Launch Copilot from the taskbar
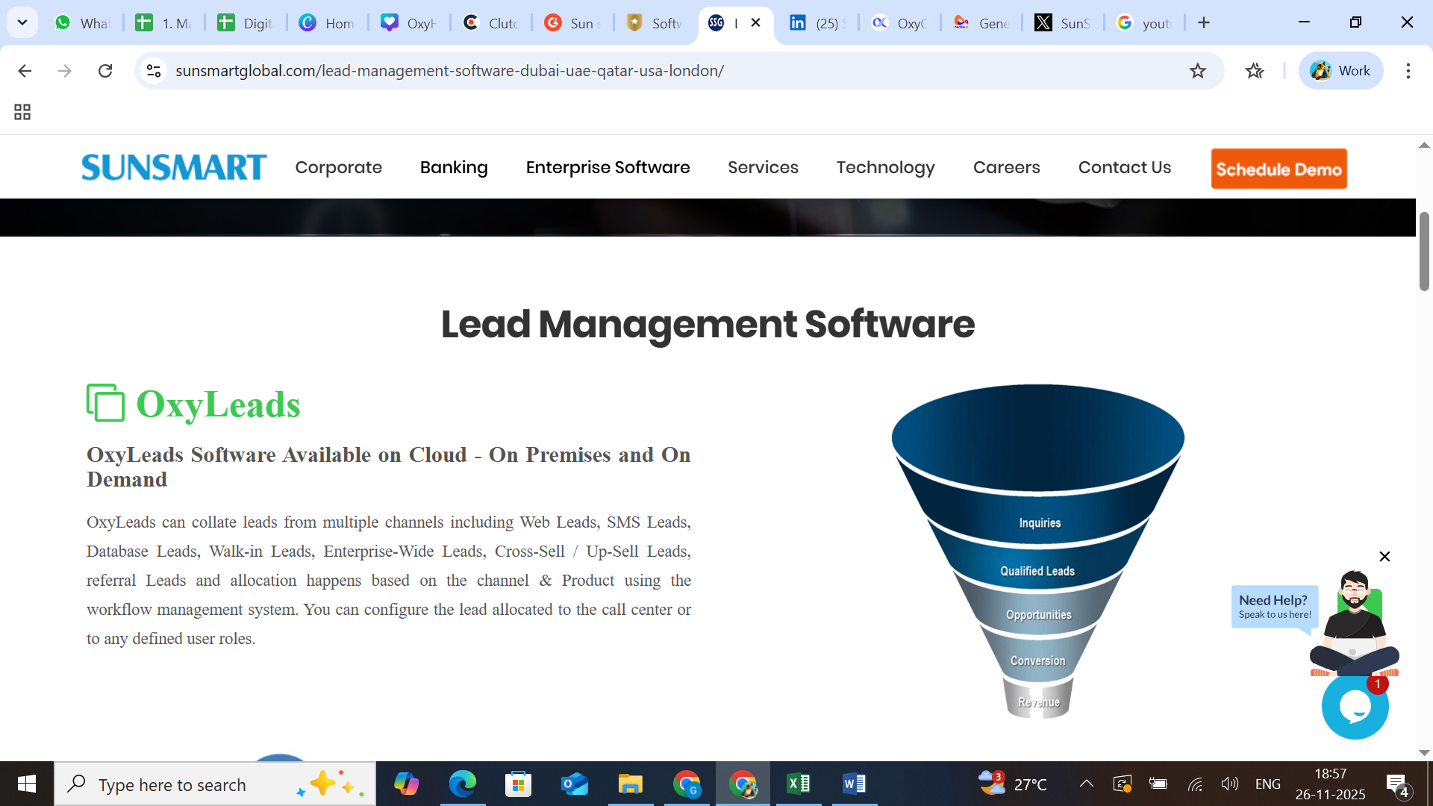The image size is (1433, 806). (x=407, y=784)
